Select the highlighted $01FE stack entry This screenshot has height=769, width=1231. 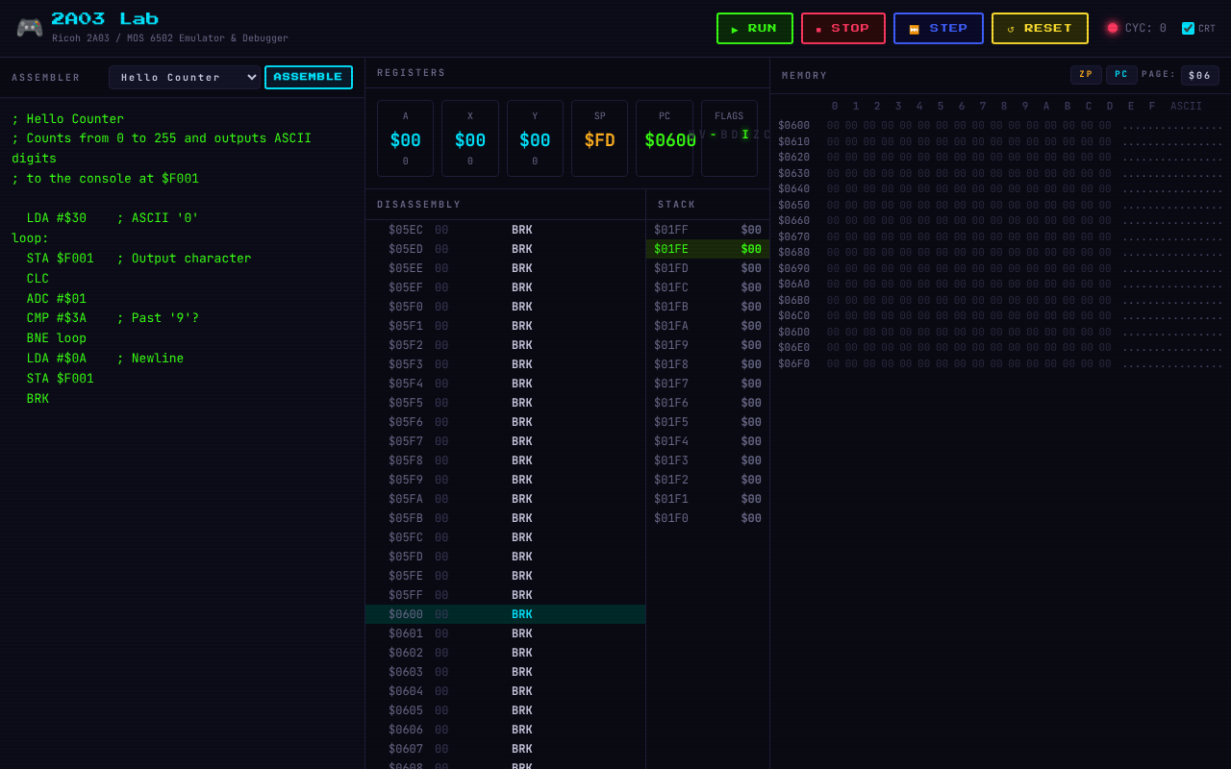[x=707, y=249]
